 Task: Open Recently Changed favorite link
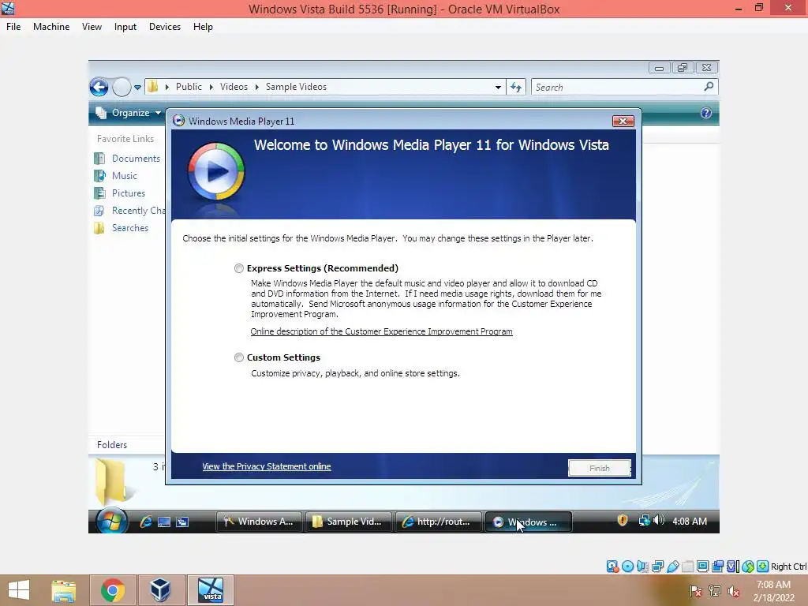(130, 211)
